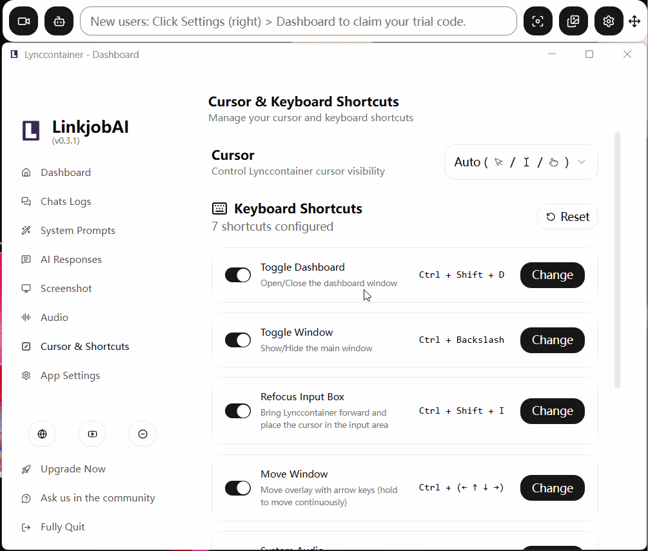
Task: Click Fully Quit in sidebar
Action: pyautogui.click(x=63, y=527)
